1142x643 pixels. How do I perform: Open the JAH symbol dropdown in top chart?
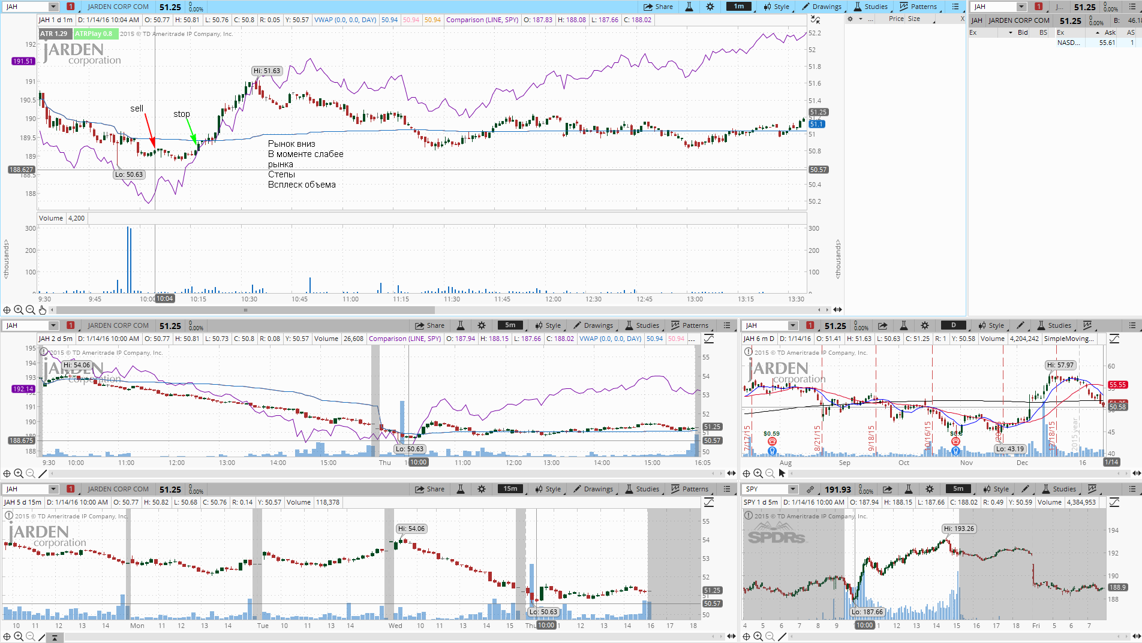point(53,7)
